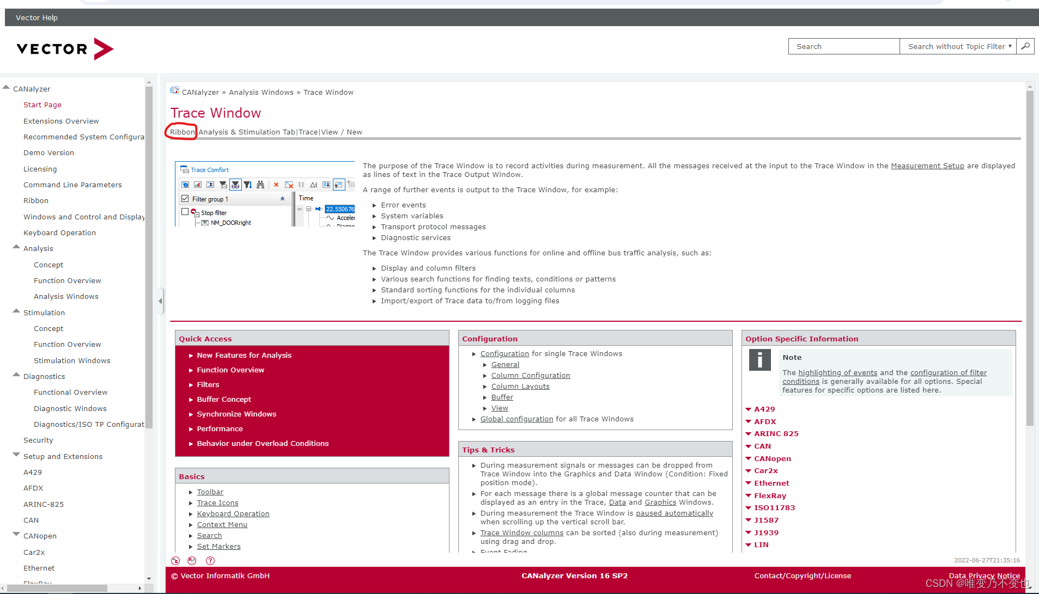The height and width of the screenshot is (594, 1039).
Task: Click the breadcrumb home icon before CANalyzer
Action: click(x=175, y=91)
